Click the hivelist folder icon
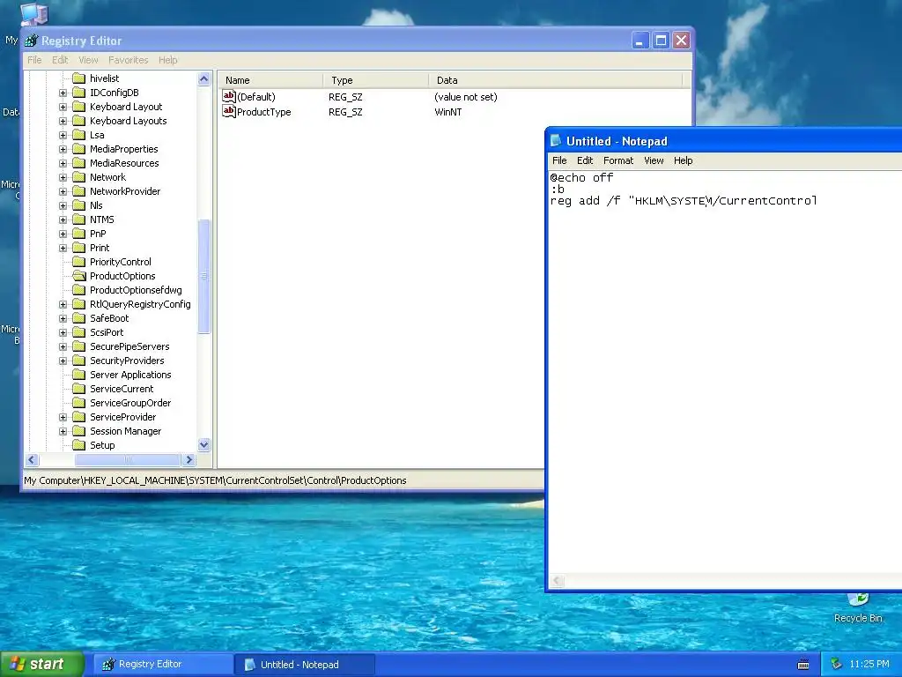The image size is (902, 677). [x=78, y=78]
